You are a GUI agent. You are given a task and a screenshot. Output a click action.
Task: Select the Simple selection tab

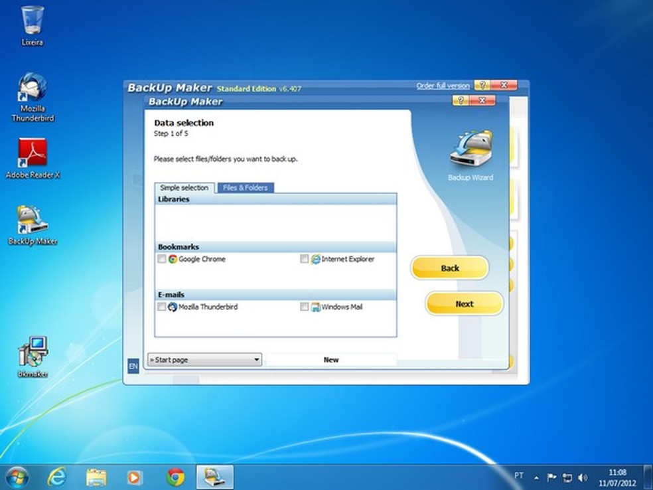pyautogui.click(x=184, y=188)
